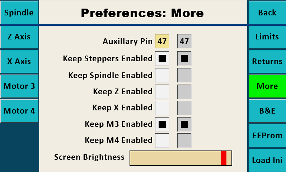Check the Keep Z Enabled box
The width and height of the screenshot is (286, 172).
(x=162, y=91)
